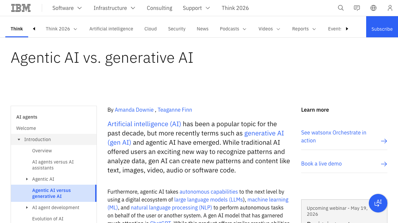Click the arrow next to Book a live demo
This screenshot has width=398, height=223.
click(x=384, y=164)
